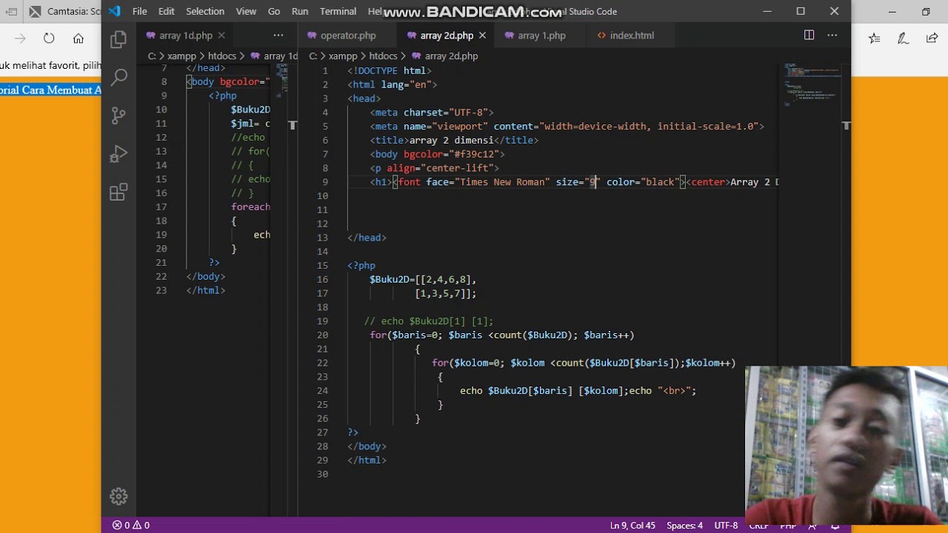Click the browser refresh button behind VS Code

[x=49, y=38]
